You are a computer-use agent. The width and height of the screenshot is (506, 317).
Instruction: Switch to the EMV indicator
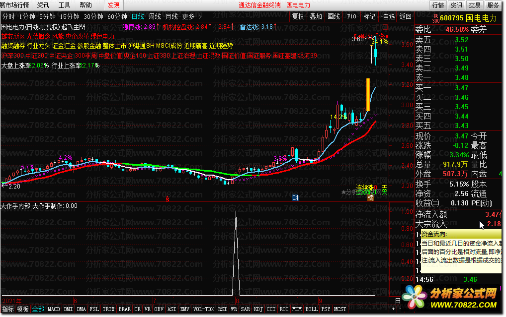pos(184,309)
